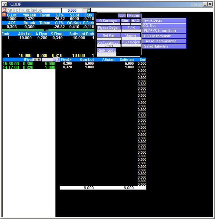This screenshot has width=215, height=219.
Task: Open Teknik Detay
Action: [164, 20]
